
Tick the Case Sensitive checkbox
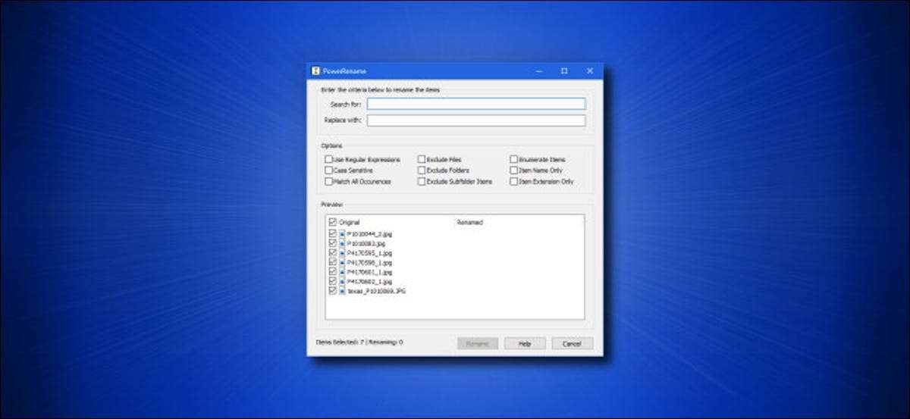[x=328, y=170]
